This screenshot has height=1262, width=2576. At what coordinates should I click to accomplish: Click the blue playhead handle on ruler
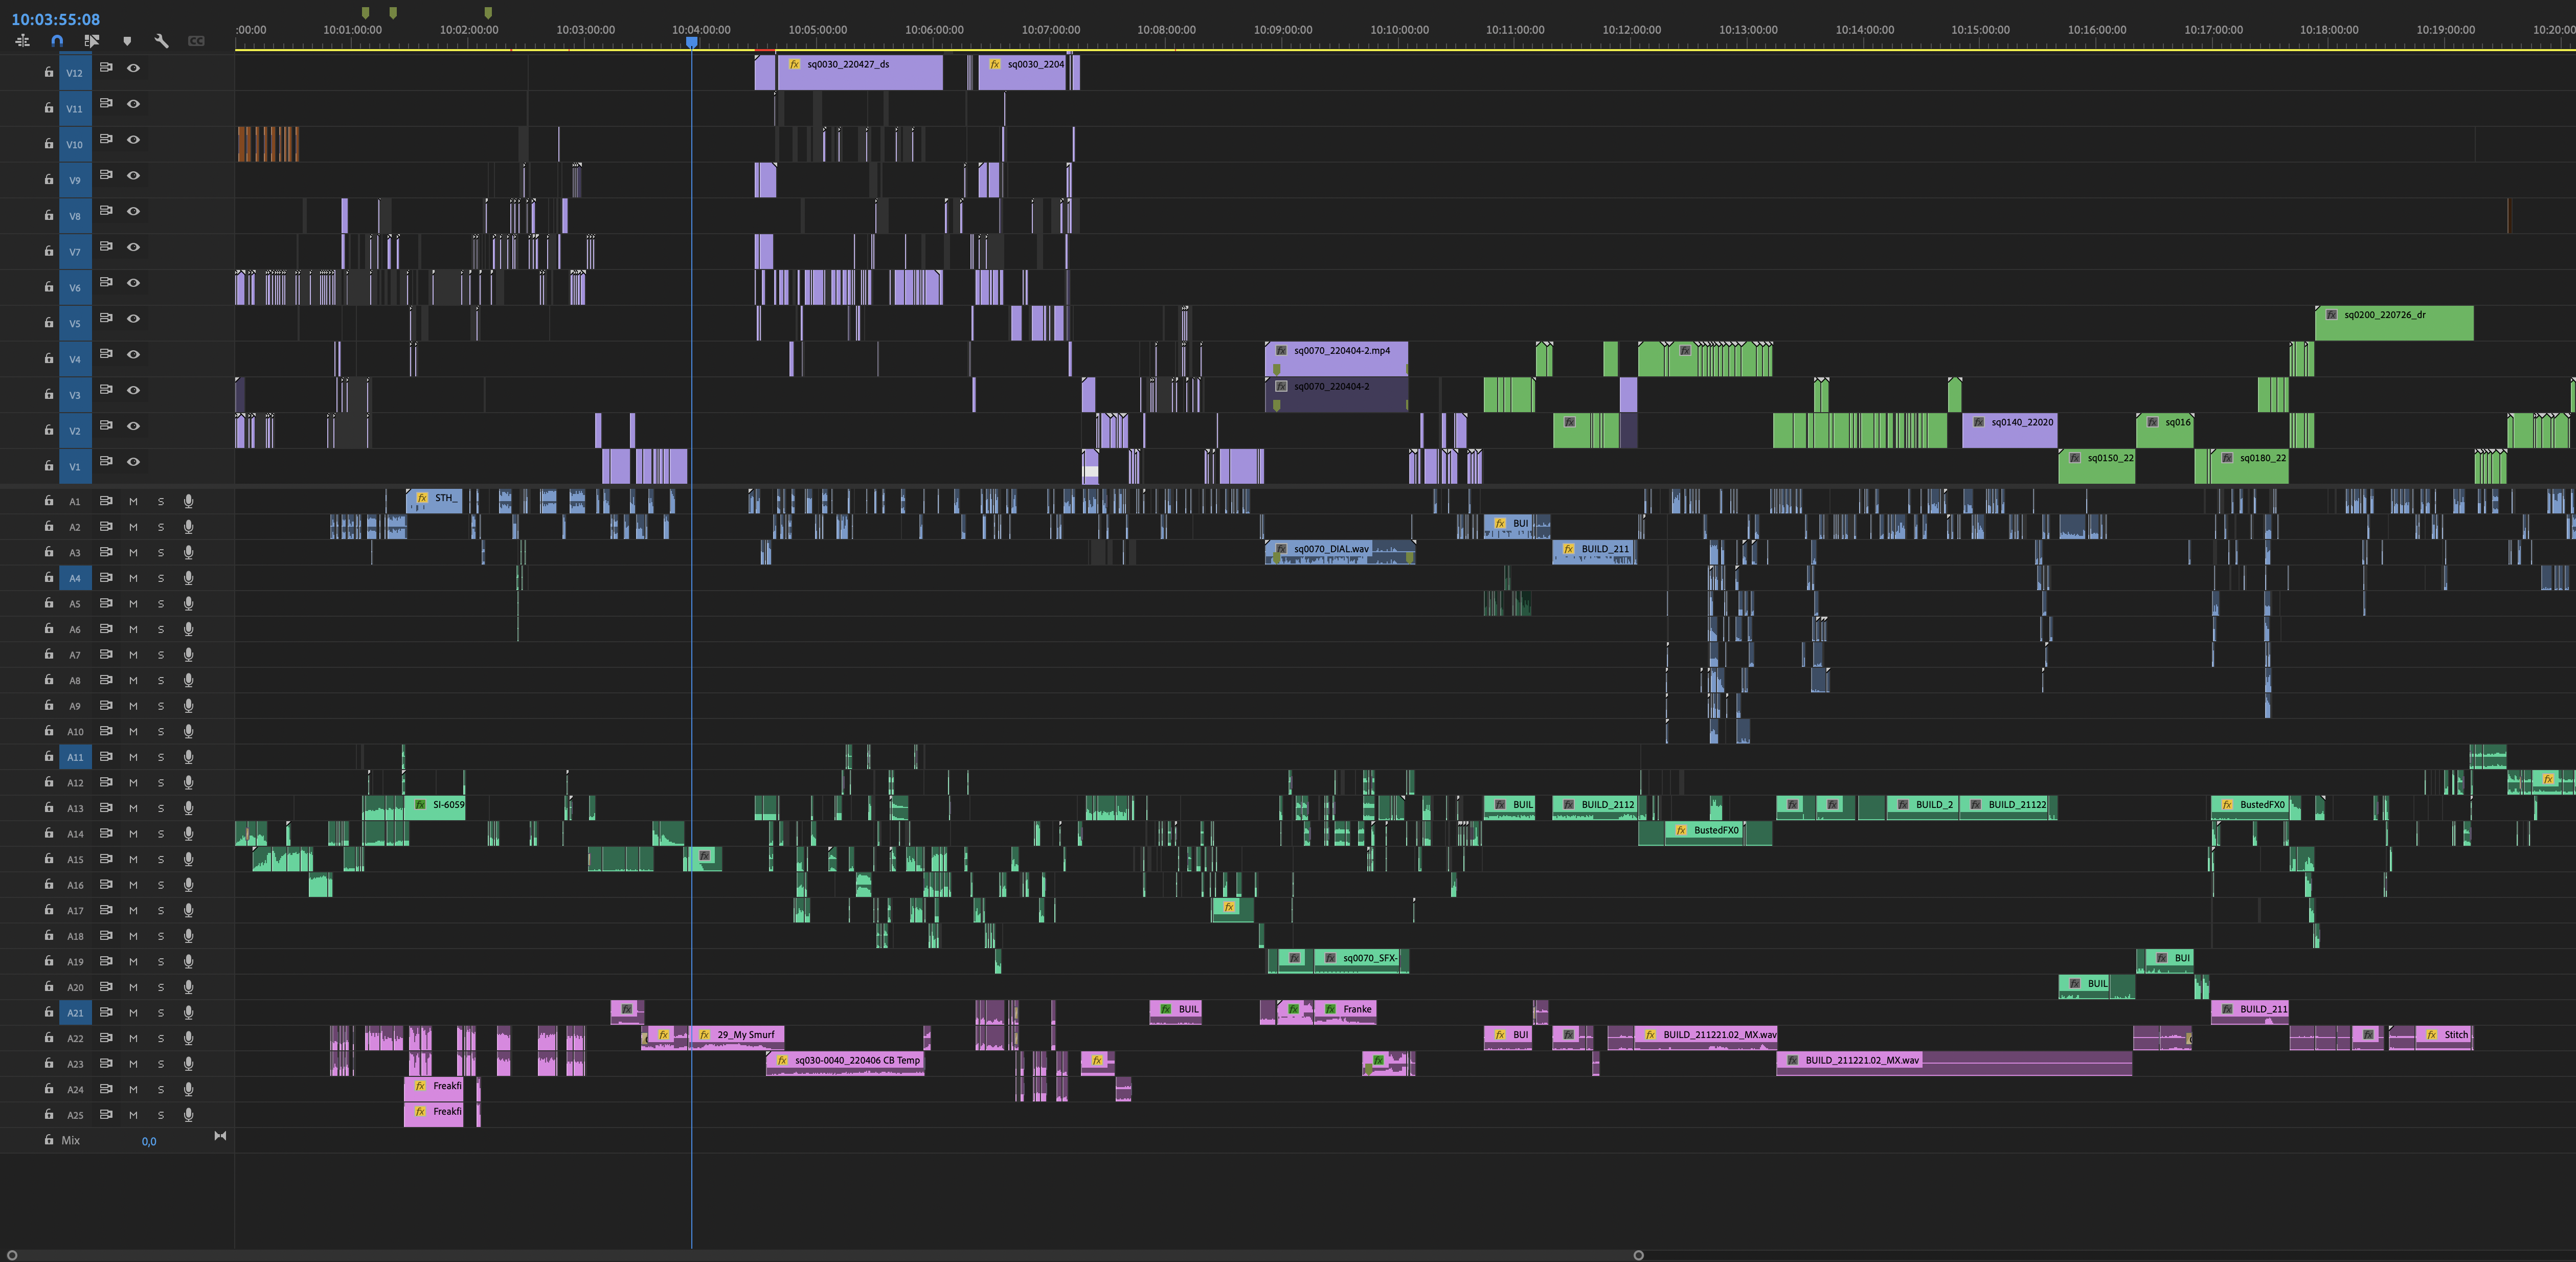(x=691, y=42)
